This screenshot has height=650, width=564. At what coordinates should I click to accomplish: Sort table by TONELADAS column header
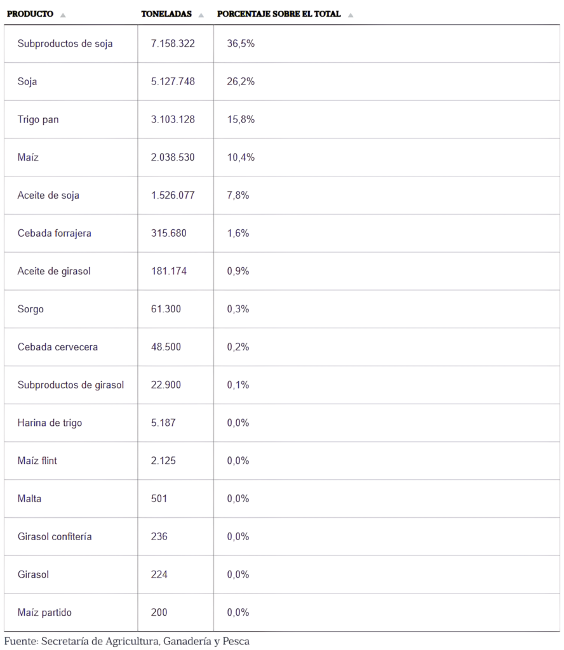[x=166, y=14]
